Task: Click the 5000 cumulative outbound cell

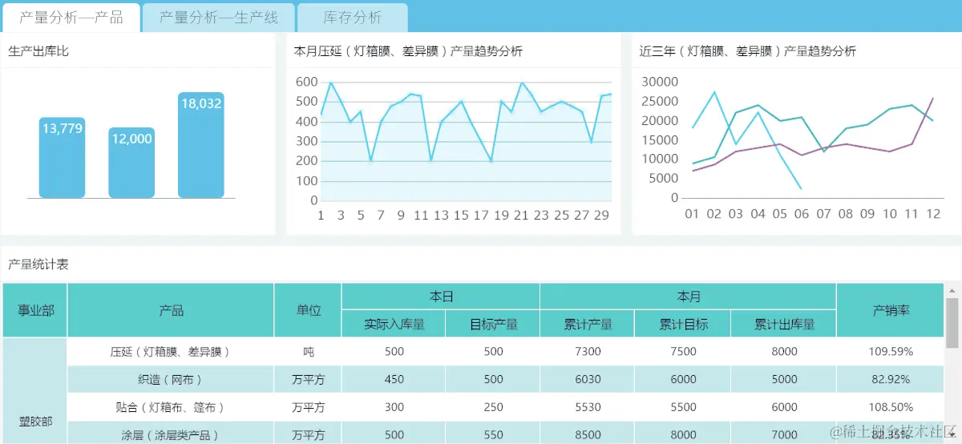Action: click(784, 379)
